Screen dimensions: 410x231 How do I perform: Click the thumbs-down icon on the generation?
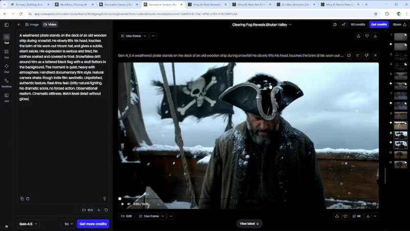click(366, 55)
